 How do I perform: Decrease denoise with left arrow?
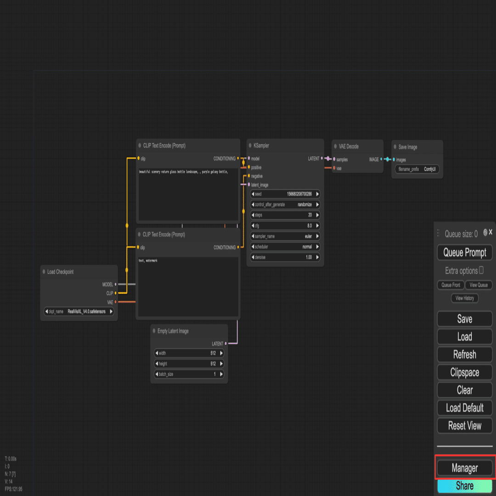[x=253, y=257]
